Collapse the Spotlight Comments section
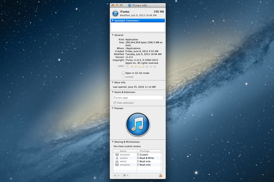274x182 pixels. pos(113,20)
